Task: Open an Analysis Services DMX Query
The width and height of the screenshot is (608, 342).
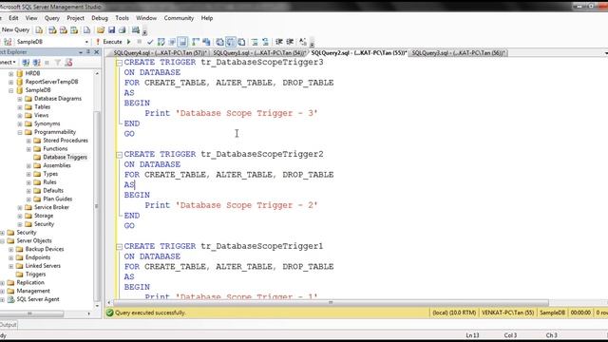Action: click(64, 29)
